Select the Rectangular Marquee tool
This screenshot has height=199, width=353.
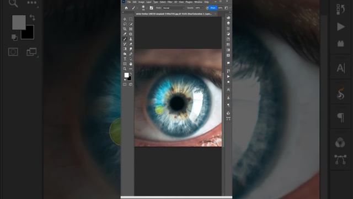131,19
